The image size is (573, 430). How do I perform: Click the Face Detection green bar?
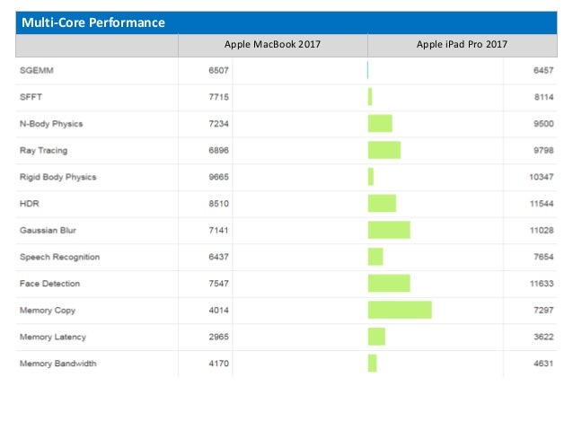[x=389, y=284]
